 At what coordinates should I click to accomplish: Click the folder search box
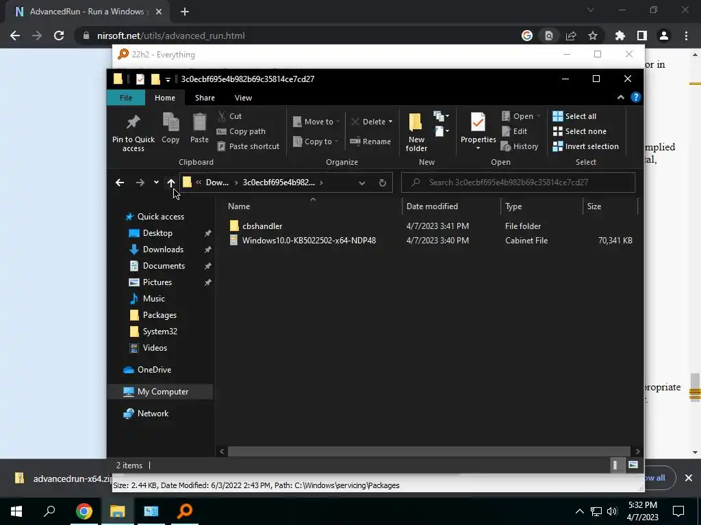[518, 183]
